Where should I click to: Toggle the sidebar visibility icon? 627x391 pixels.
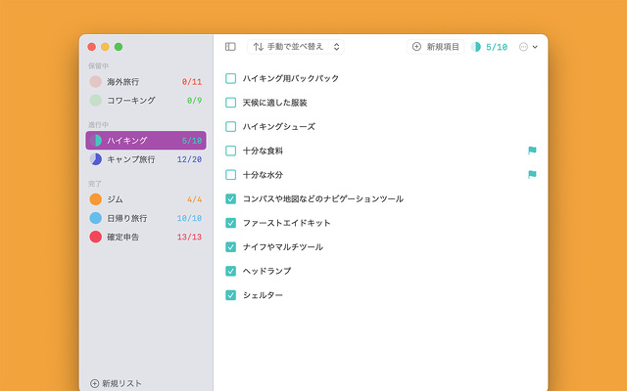[230, 46]
